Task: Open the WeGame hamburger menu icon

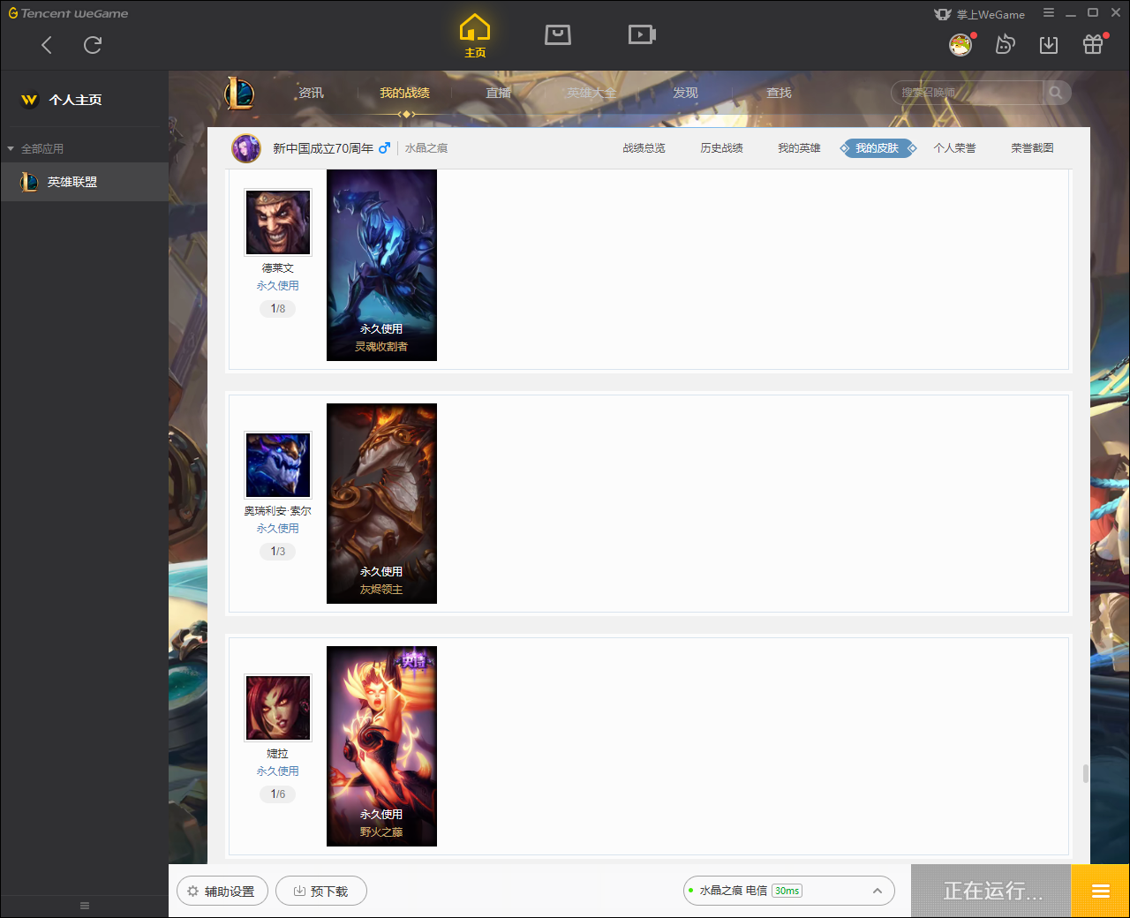Action: (1049, 13)
